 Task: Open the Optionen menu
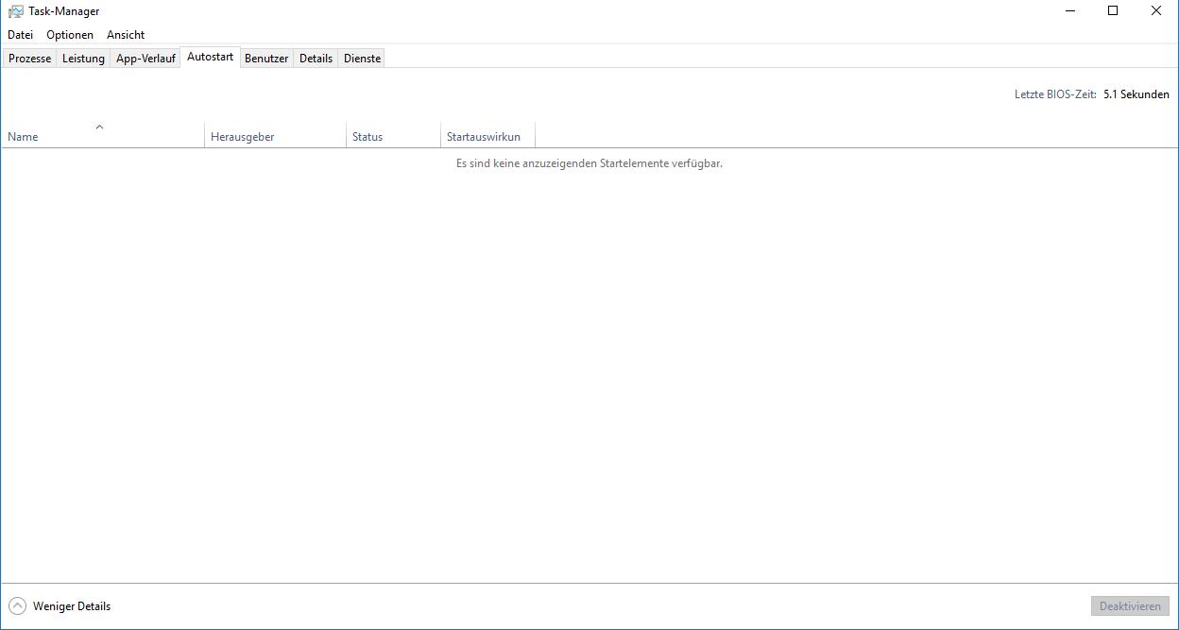tap(70, 35)
